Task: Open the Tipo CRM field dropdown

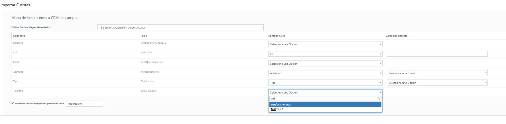Action: (x=325, y=83)
